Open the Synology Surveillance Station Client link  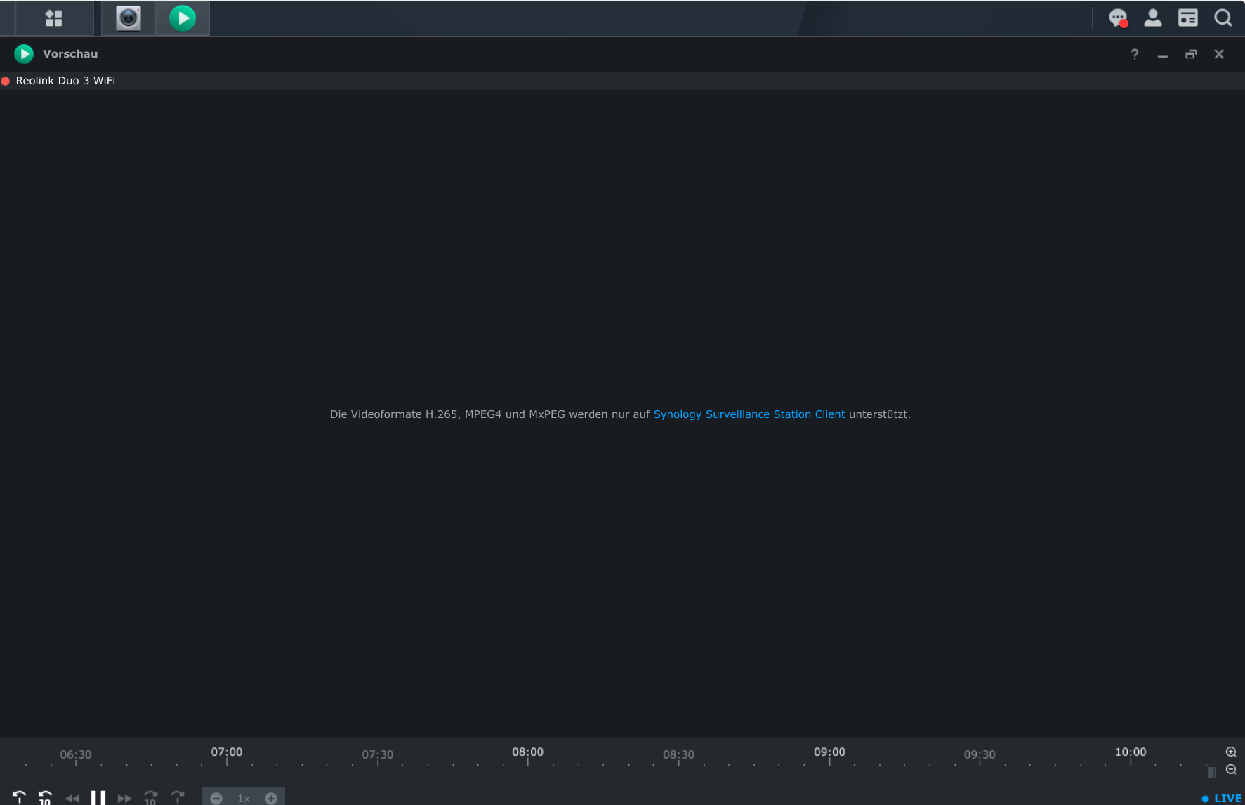click(x=749, y=414)
